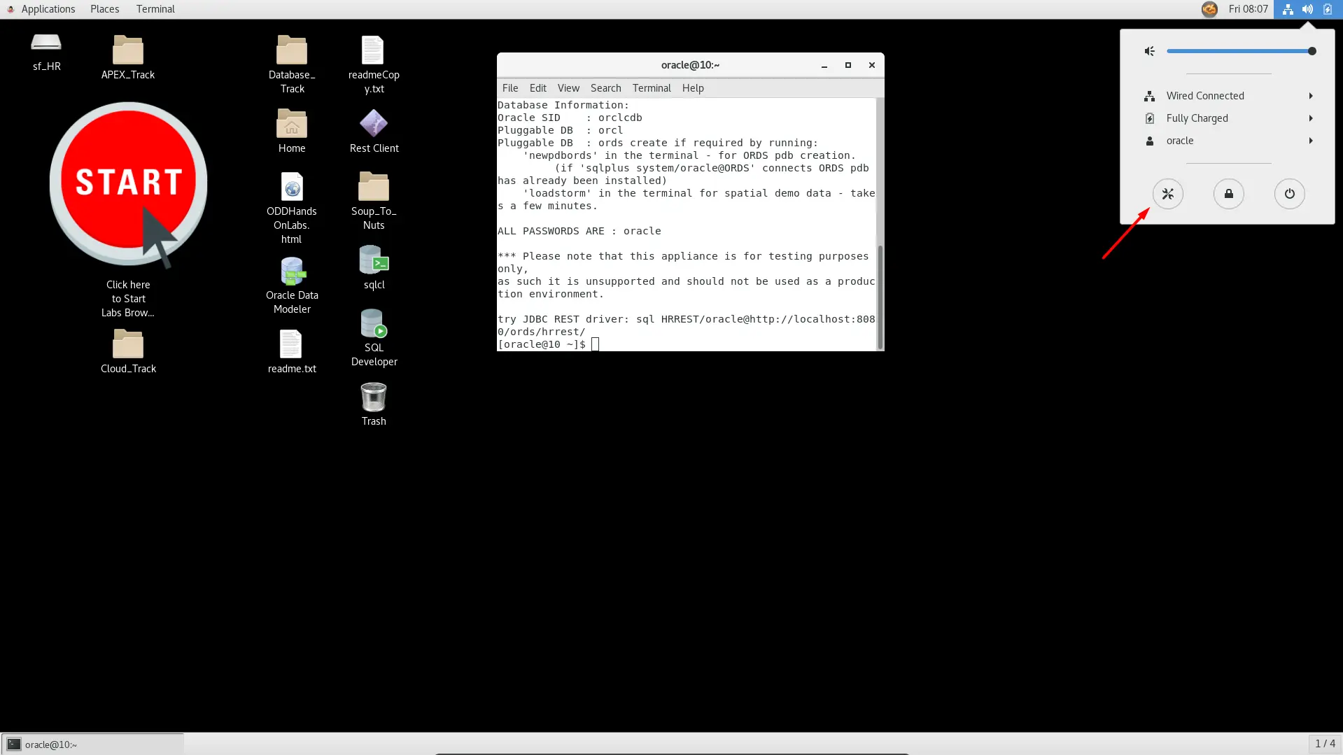Open the SQL Developer desktop icon
This screenshot has height=755, width=1343.
coord(373,324)
